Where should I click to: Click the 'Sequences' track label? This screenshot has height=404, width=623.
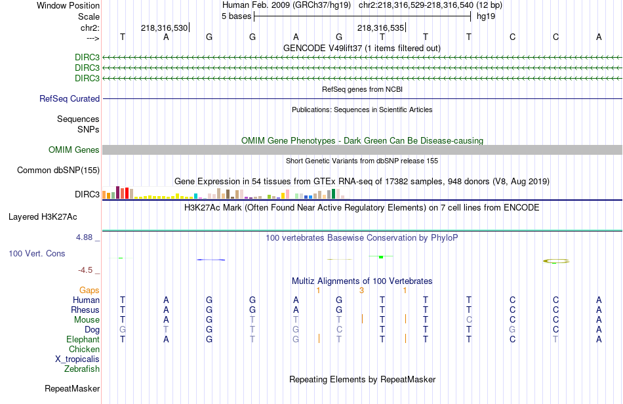[x=78, y=119]
